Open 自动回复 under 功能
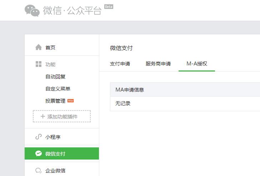Screen dimensions: 260x176 click(x=55, y=77)
